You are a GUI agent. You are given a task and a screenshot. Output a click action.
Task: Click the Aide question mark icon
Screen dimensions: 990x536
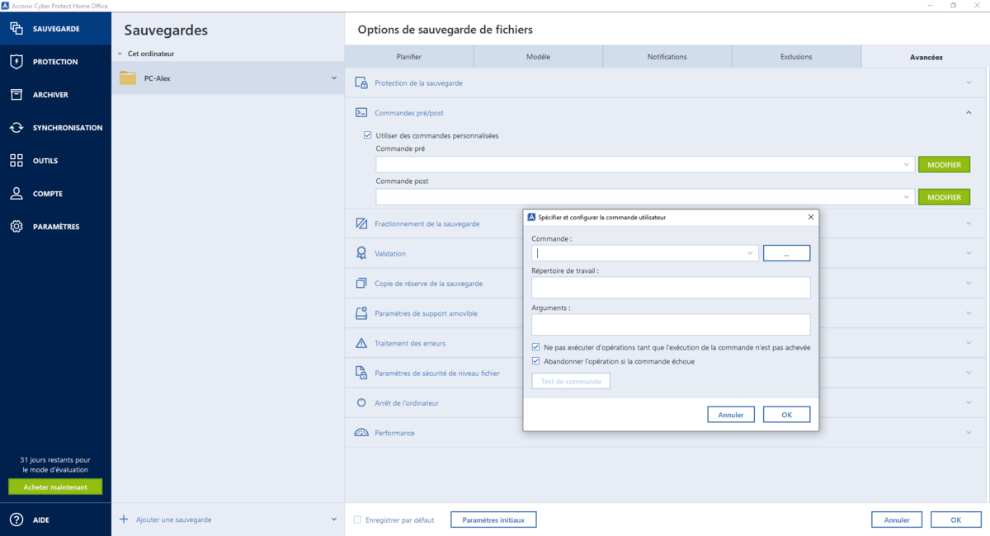[16, 520]
